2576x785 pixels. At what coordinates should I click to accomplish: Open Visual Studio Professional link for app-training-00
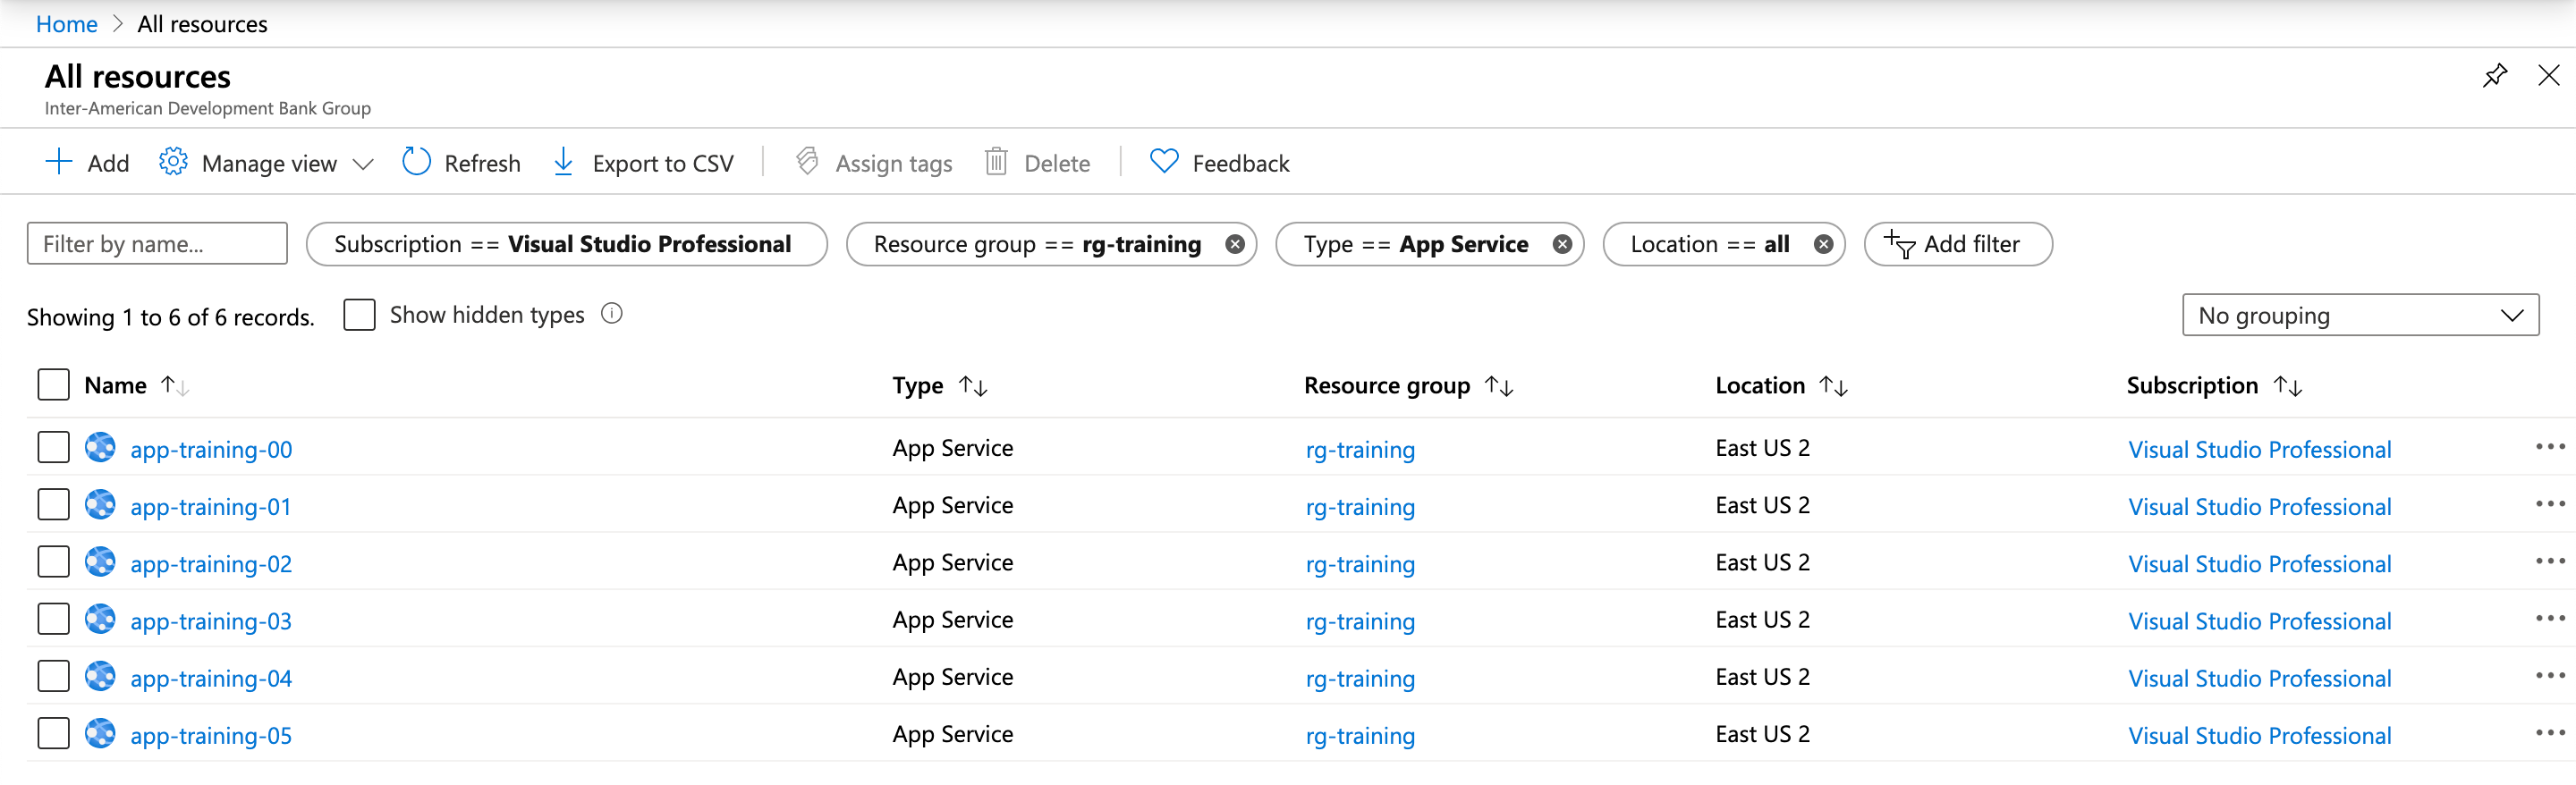point(2259,449)
